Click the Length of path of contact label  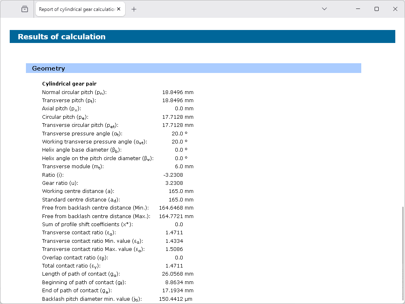click(x=81, y=274)
